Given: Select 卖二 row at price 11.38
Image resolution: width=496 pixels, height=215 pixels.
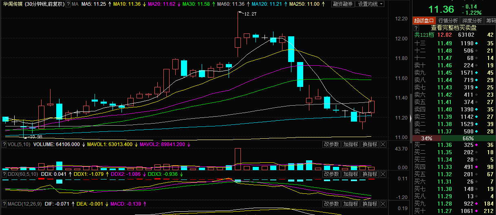Looking at the screenshot, I should click(x=454, y=124).
